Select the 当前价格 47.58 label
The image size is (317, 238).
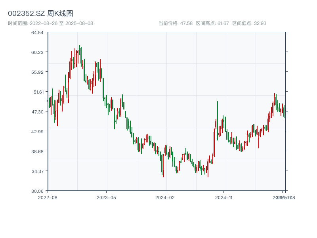click(176, 23)
